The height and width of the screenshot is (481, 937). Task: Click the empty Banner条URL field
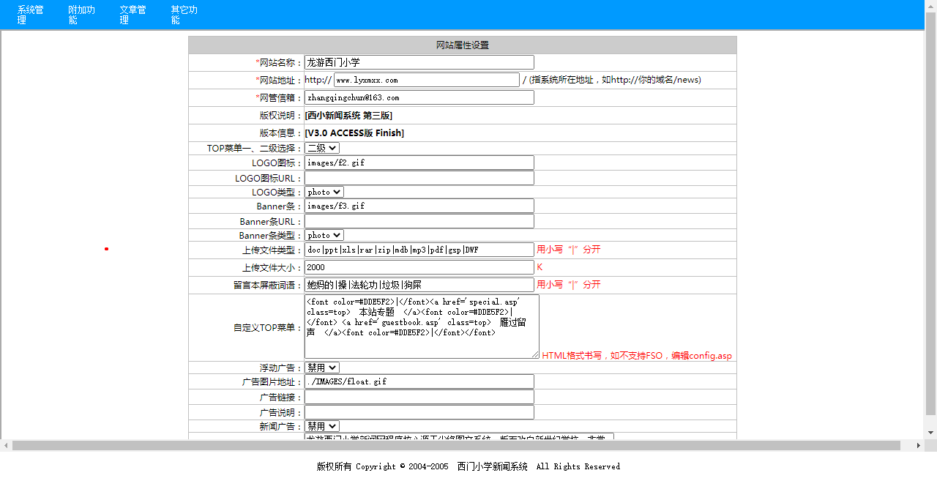[419, 221]
